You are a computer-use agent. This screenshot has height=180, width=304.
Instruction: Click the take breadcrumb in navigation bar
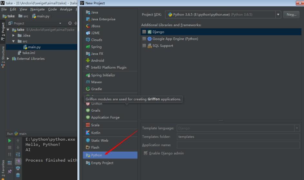click(x=9, y=16)
